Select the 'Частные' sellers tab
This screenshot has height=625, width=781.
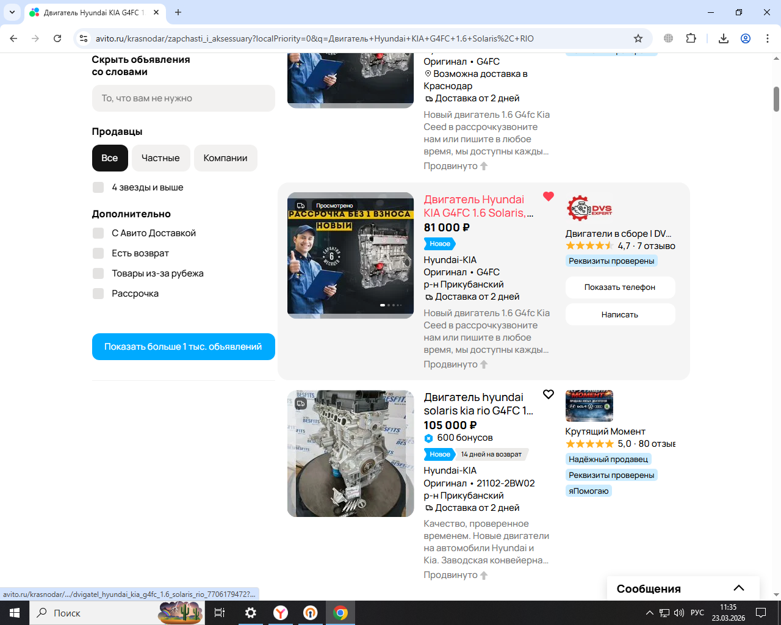pyautogui.click(x=160, y=158)
